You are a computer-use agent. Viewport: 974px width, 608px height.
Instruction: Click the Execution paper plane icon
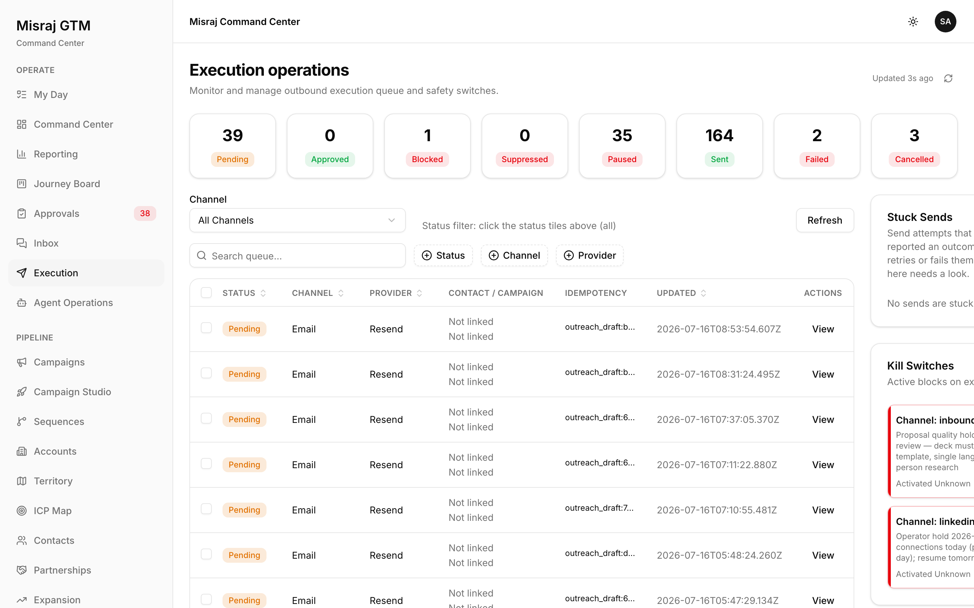pyautogui.click(x=22, y=273)
